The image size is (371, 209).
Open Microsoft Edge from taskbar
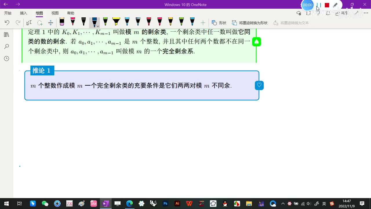coord(129,203)
